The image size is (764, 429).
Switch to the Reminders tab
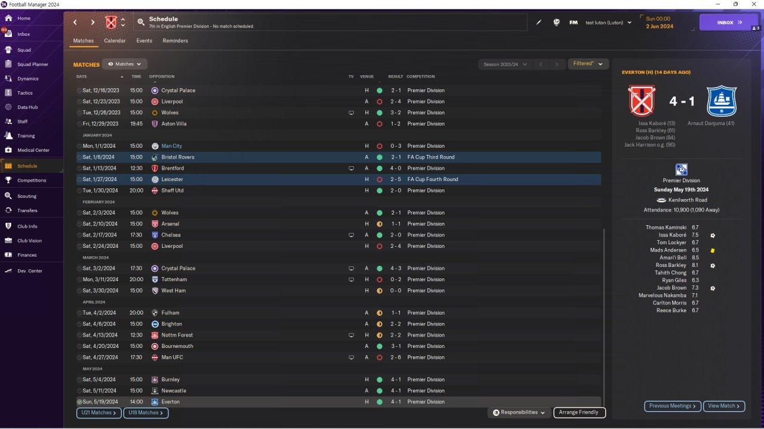pos(175,41)
